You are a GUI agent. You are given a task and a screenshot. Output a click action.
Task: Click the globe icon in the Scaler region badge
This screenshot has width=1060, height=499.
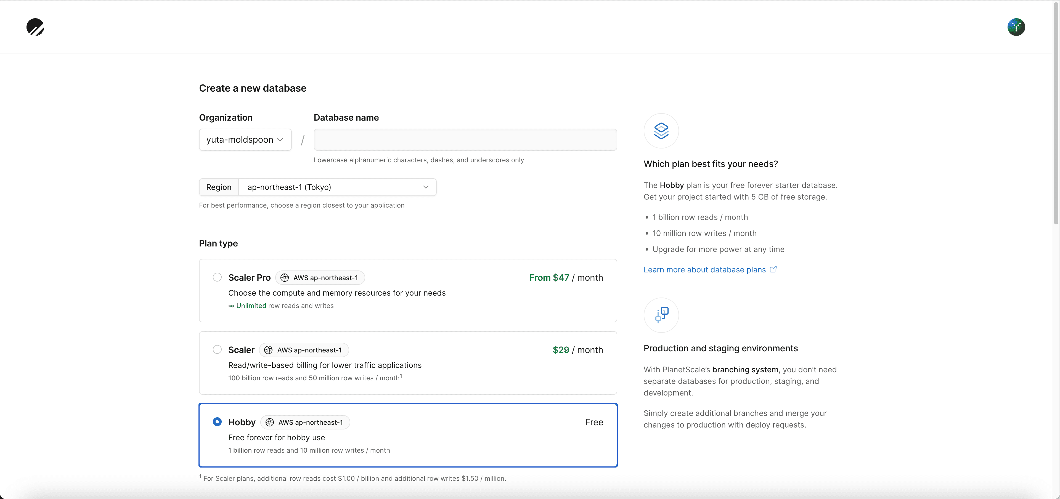click(268, 350)
